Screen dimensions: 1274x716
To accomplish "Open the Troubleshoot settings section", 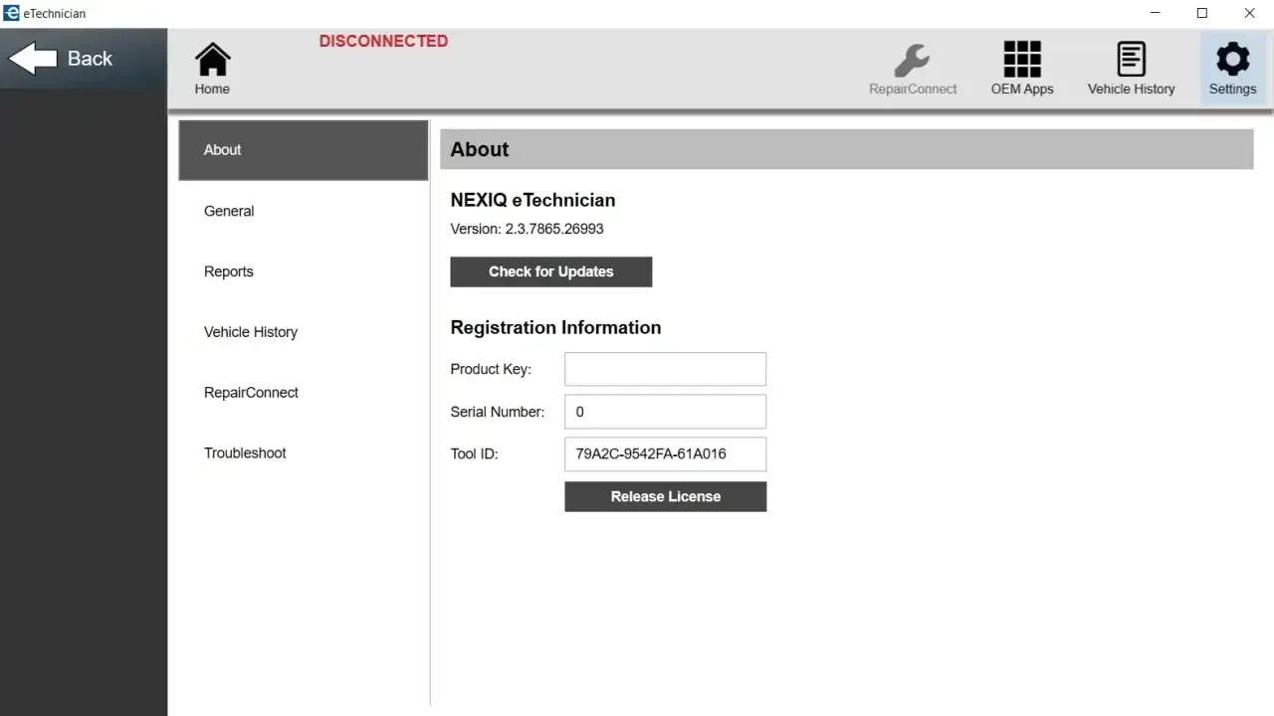I will pos(304,453).
